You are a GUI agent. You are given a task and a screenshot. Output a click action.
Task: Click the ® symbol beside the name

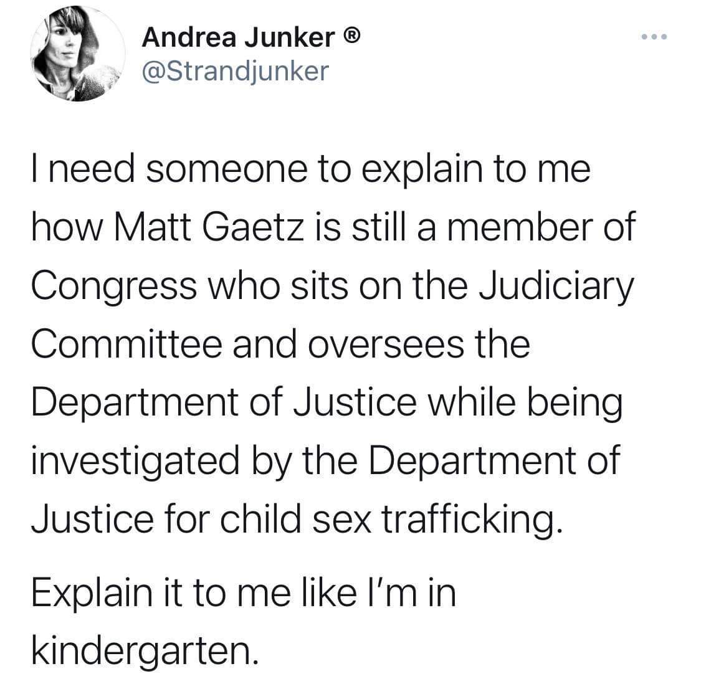point(351,35)
